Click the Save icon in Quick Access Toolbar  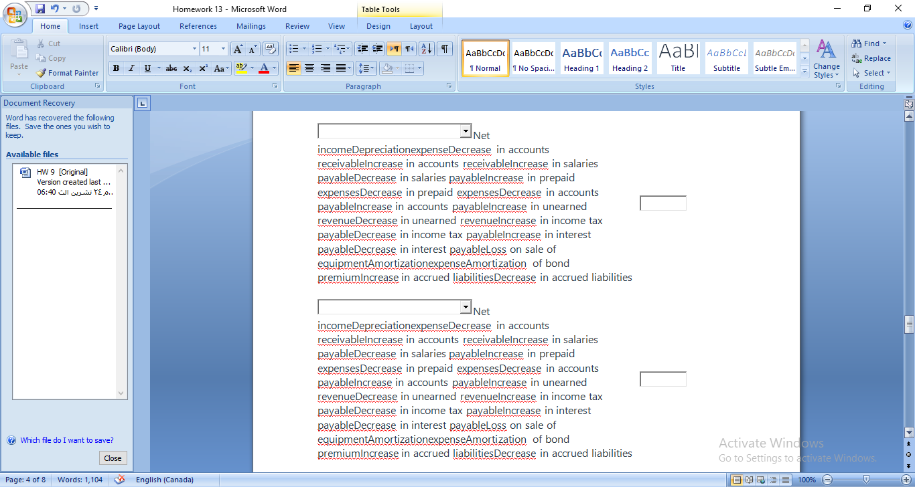[40, 9]
